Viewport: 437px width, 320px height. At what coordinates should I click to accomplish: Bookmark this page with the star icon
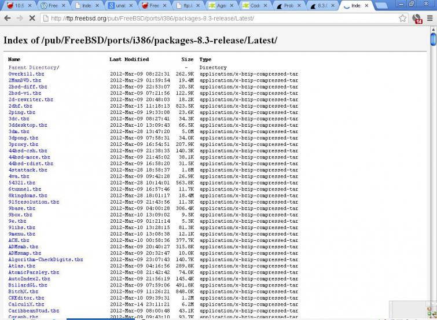(x=402, y=19)
